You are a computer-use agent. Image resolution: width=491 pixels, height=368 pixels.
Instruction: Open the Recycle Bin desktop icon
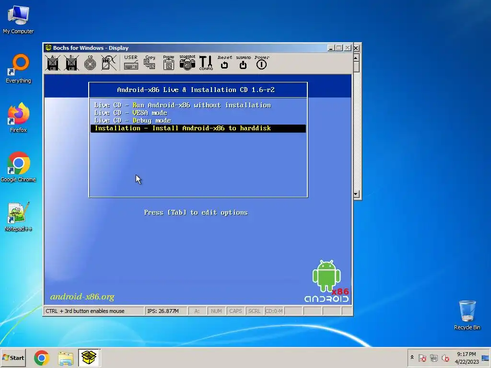pyautogui.click(x=467, y=315)
